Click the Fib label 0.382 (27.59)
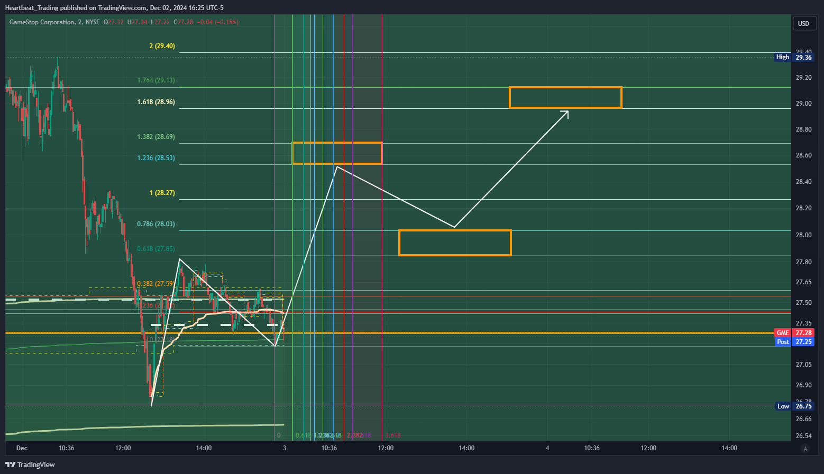This screenshot has width=824, height=474. click(156, 284)
